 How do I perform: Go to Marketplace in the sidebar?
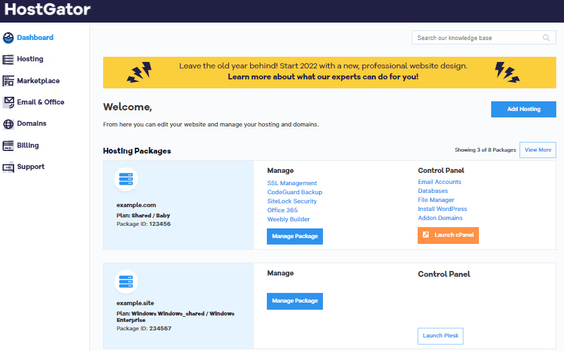pos(38,81)
